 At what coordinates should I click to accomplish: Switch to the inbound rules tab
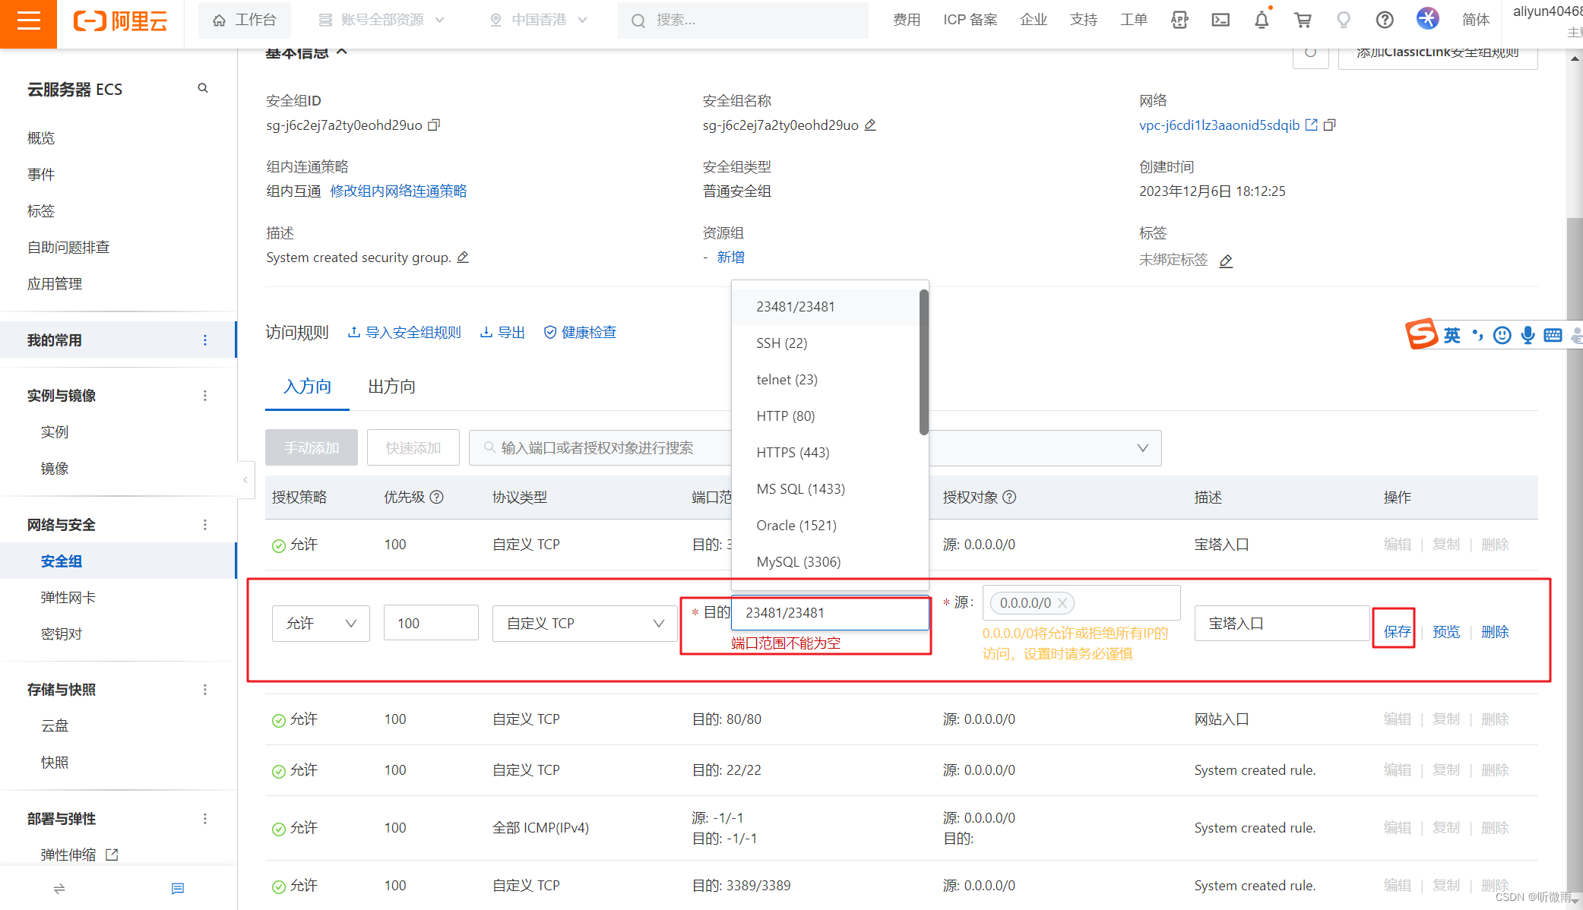[307, 387]
